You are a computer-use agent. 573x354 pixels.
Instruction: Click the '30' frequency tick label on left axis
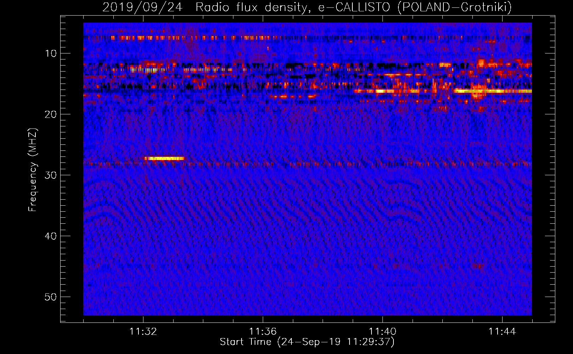tap(51, 175)
